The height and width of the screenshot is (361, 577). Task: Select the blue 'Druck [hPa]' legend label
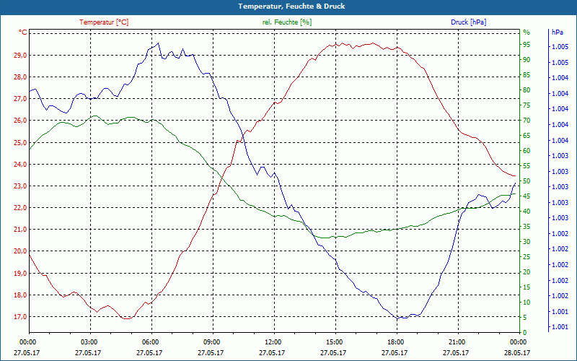pyautogui.click(x=468, y=22)
